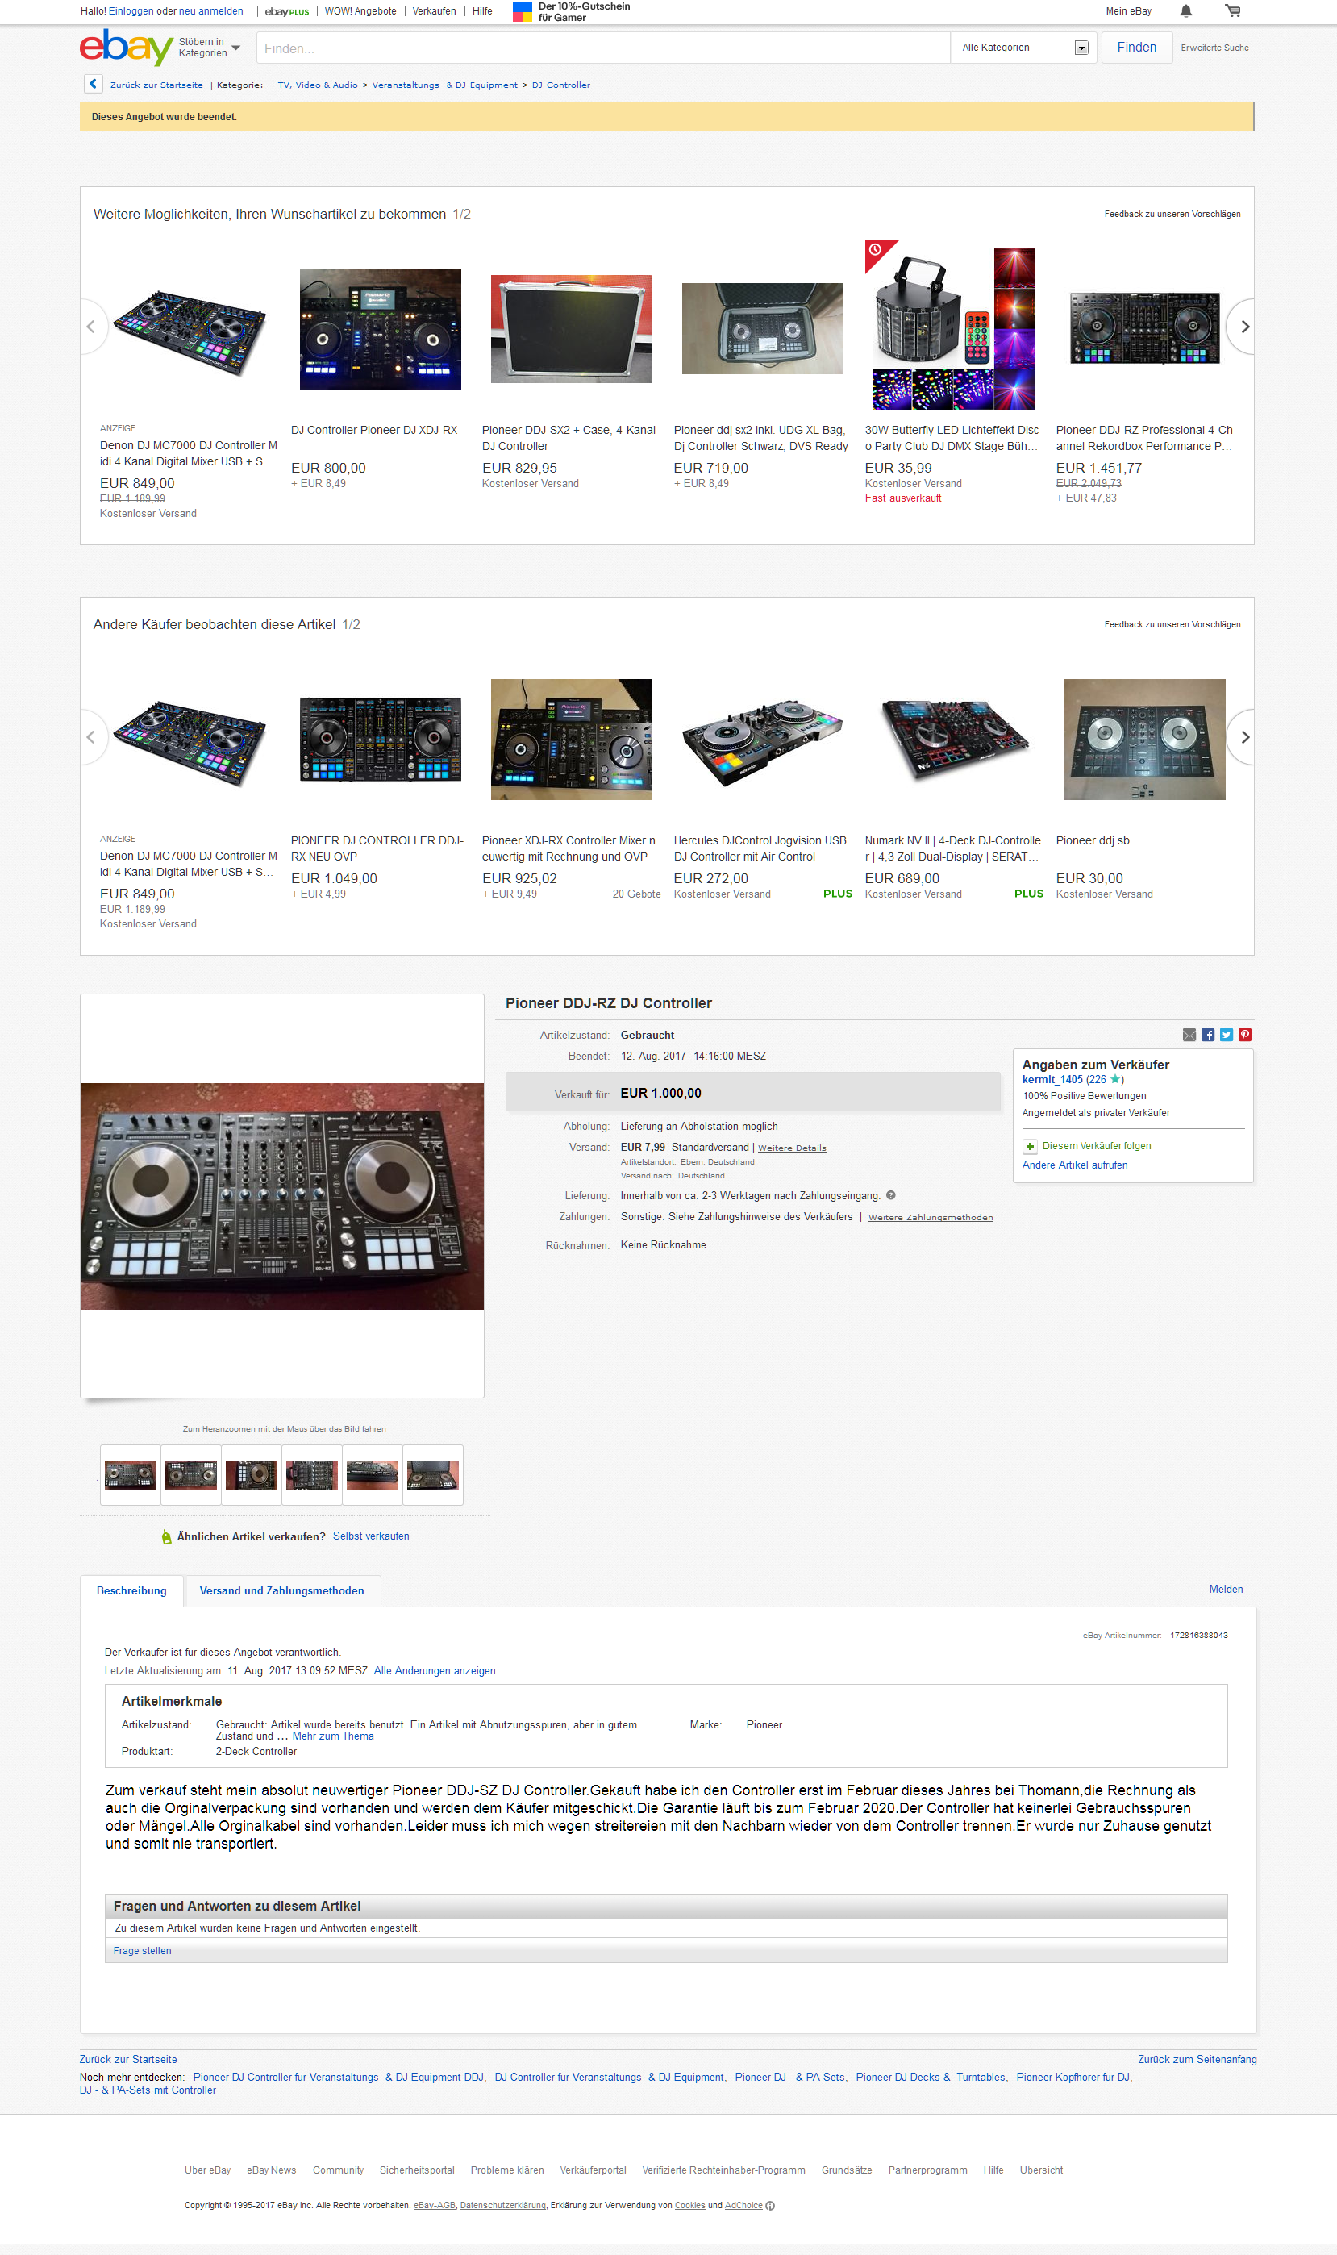Open the notifications bell icon
The height and width of the screenshot is (2255, 1337).
(1185, 10)
